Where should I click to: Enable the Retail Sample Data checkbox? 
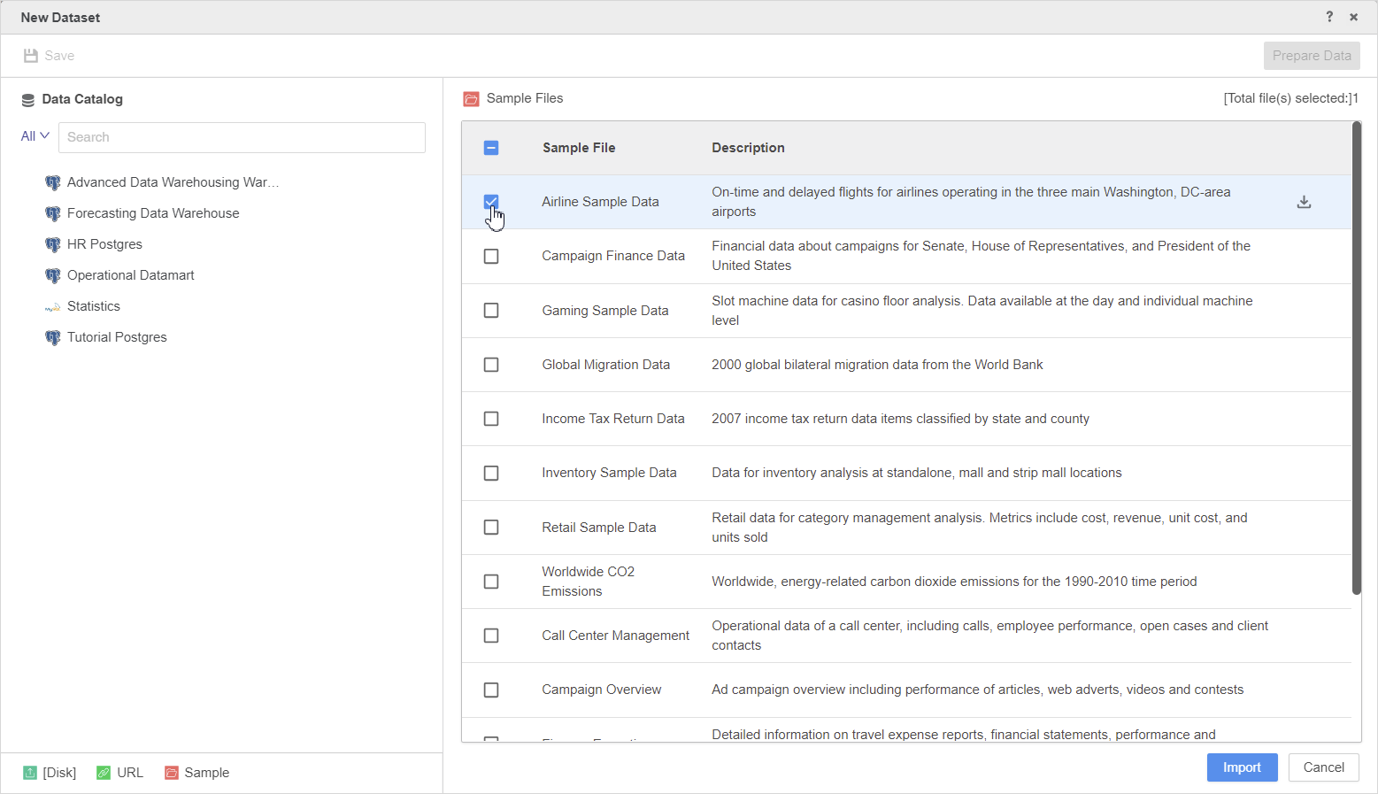pos(491,528)
